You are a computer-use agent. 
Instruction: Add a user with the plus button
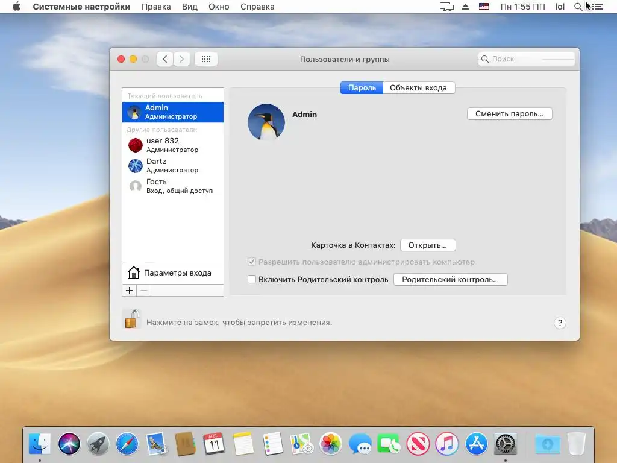coord(129,291)
